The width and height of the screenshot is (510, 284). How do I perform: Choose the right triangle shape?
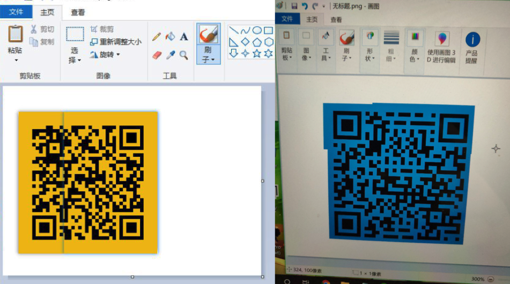pos(233,42)
